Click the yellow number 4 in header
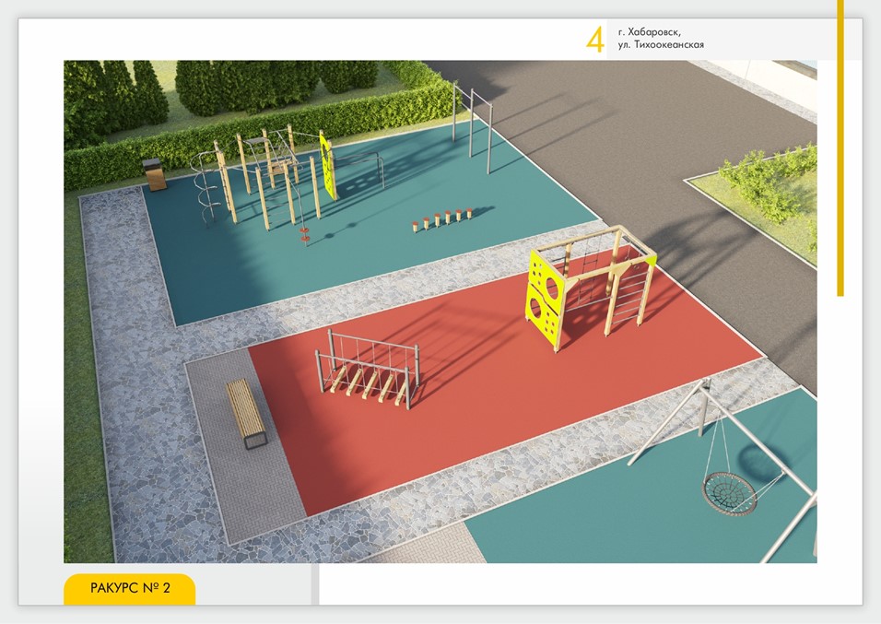The width and height of the screenshot is (881, 624). click(595, 40)
